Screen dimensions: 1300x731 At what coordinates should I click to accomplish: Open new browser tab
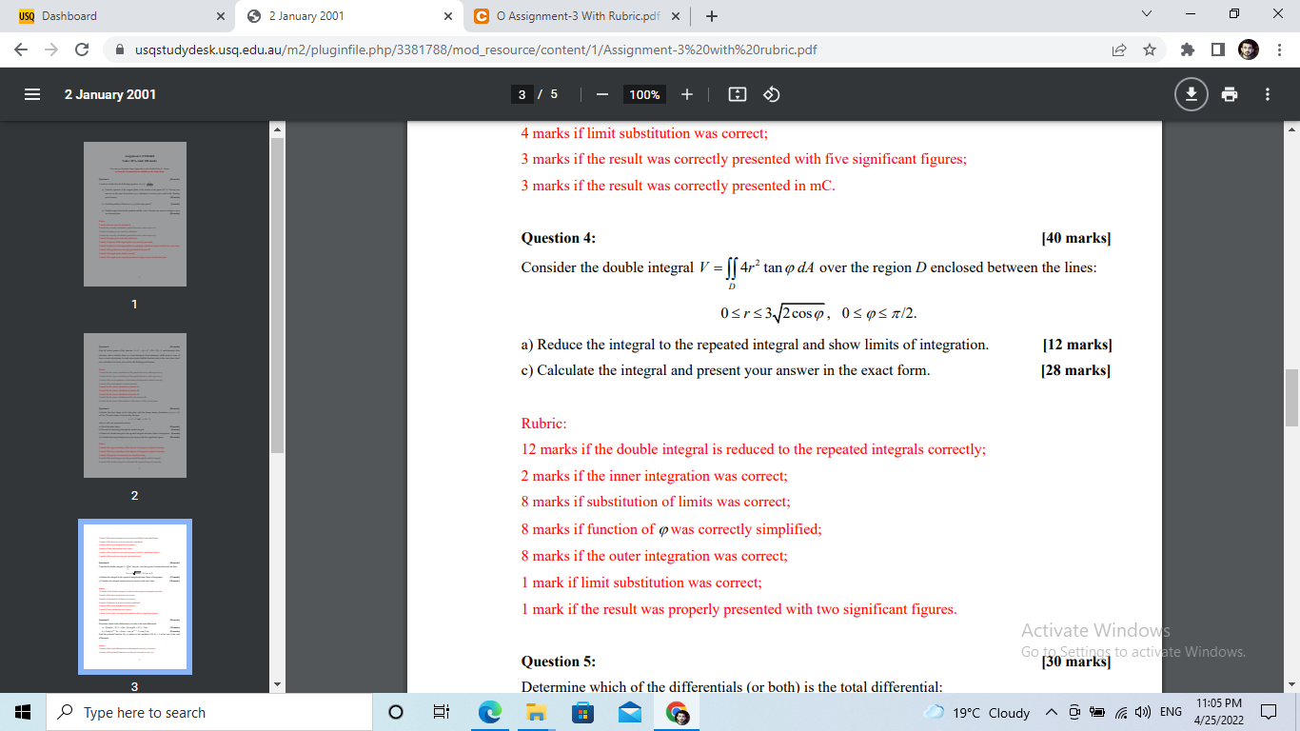712,16
